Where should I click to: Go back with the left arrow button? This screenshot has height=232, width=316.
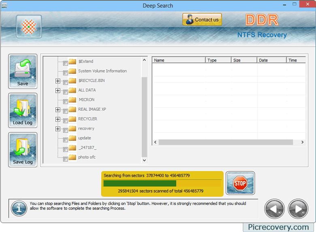(x=274, y=209)
